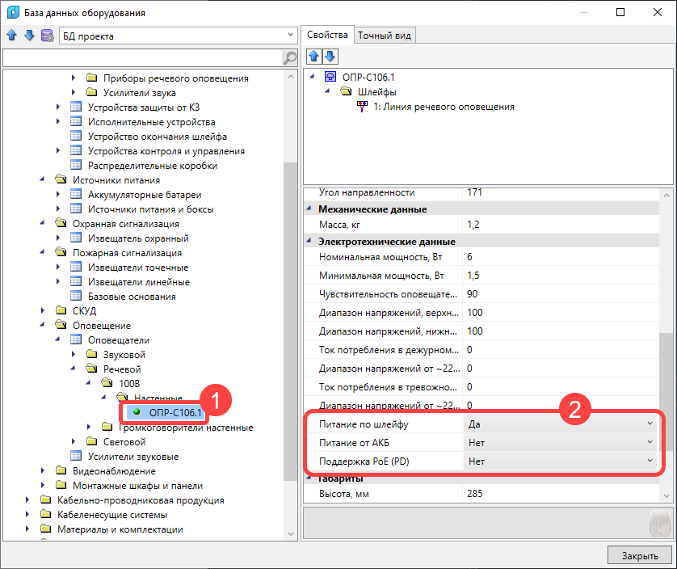Switch to the Точный вид tab

coord(385,36)
